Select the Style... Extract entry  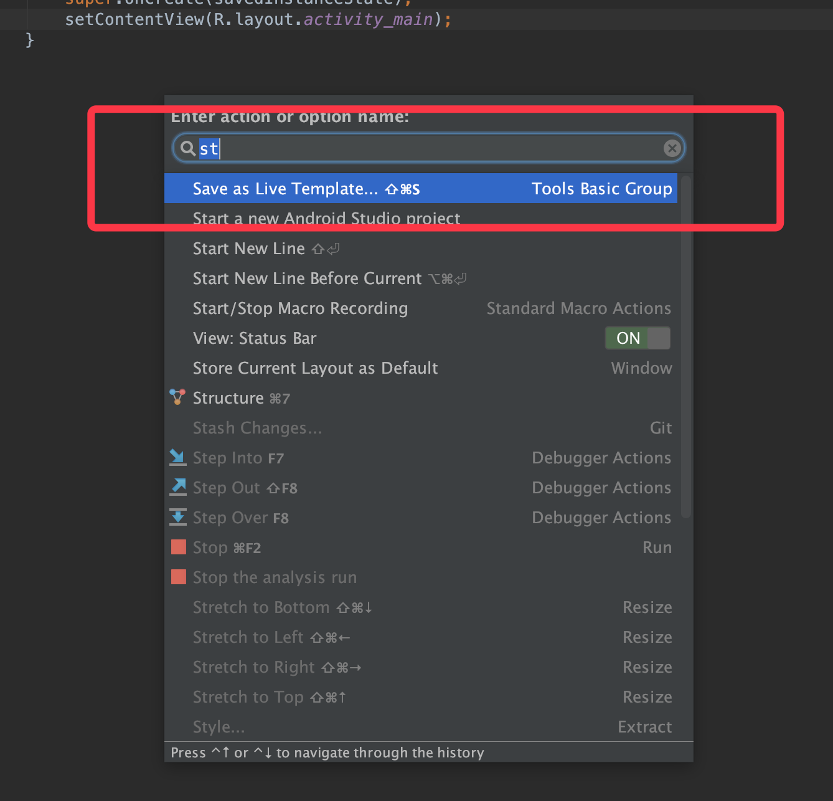[421, 727]
